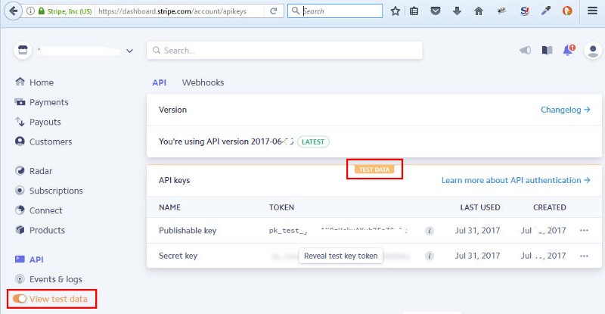Toggle the View test data switch

[x=20, y=299]
